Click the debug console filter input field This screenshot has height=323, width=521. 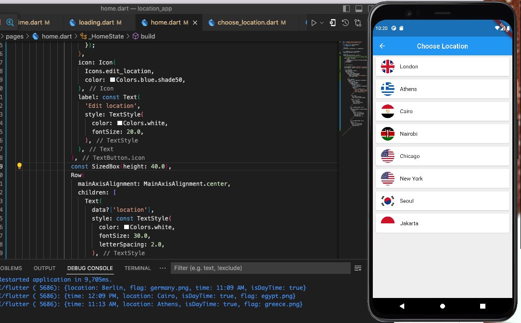[261, 268]
